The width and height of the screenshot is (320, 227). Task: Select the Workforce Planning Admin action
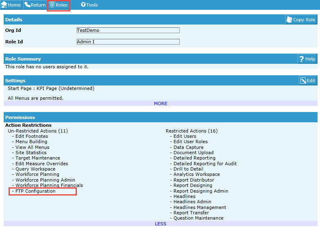coord(45,180)
